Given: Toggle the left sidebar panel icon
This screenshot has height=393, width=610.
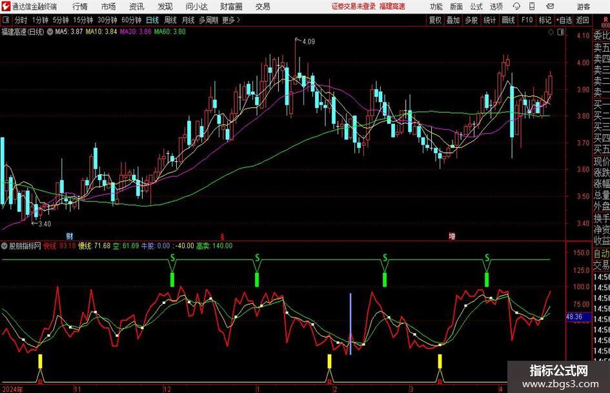Looking at the screenshot, I should [5, 20].
